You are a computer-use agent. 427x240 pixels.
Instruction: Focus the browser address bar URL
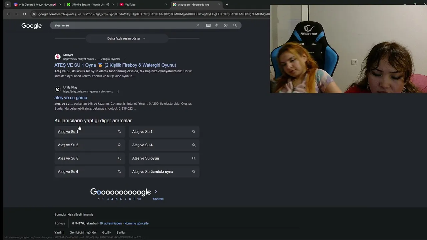pos(153,14)
